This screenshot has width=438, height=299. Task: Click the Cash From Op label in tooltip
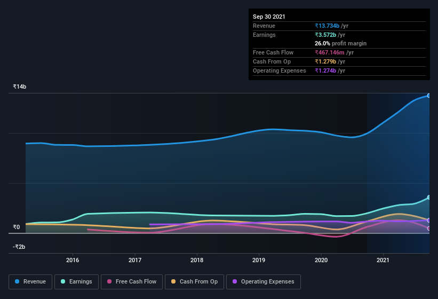(272, 61)
